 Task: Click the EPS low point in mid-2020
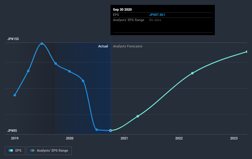click(97, 130)
